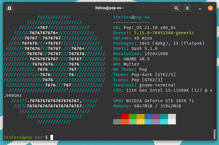Click the red color block
The height and width of the screenshot is (145, 219).
point(125,117)
